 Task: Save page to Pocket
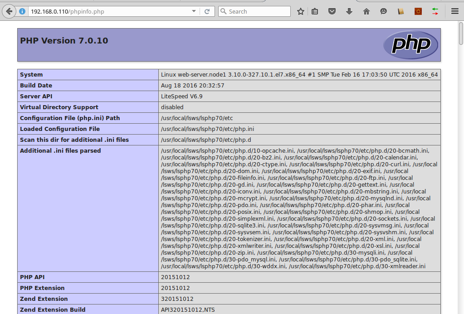click(x=332, y=11)
